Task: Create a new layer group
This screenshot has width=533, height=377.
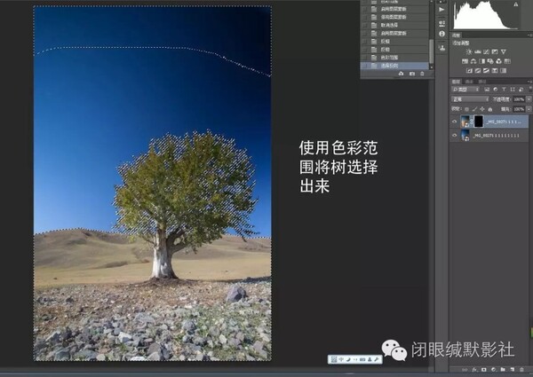Action: [503, 370]
